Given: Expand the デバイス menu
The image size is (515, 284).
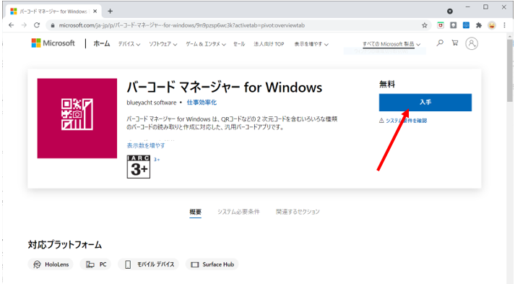Looking at the screenshot, I should tap(129, 44).
